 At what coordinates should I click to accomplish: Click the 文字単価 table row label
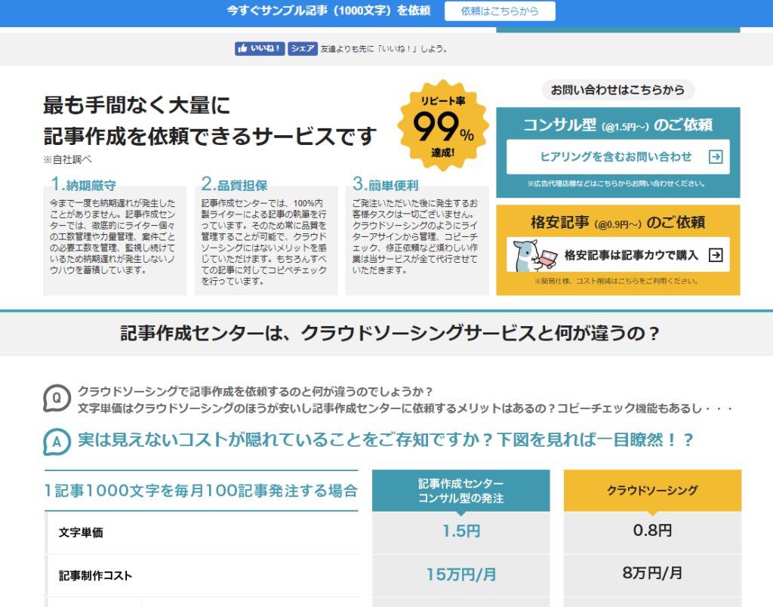coord(81,532)
